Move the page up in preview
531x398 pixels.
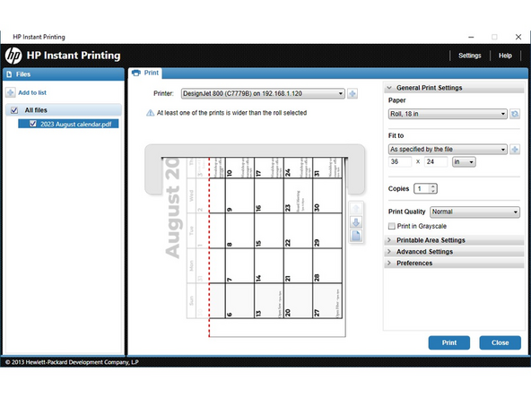356,209
